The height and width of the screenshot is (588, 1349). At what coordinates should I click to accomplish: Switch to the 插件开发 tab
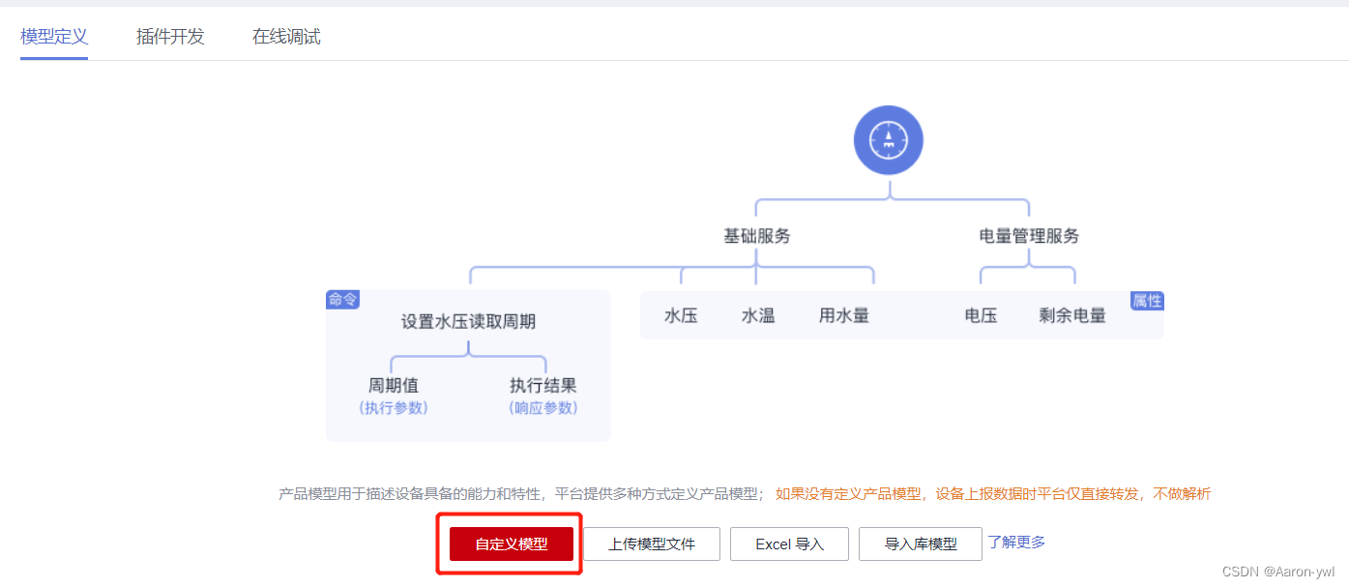point(169,36)
